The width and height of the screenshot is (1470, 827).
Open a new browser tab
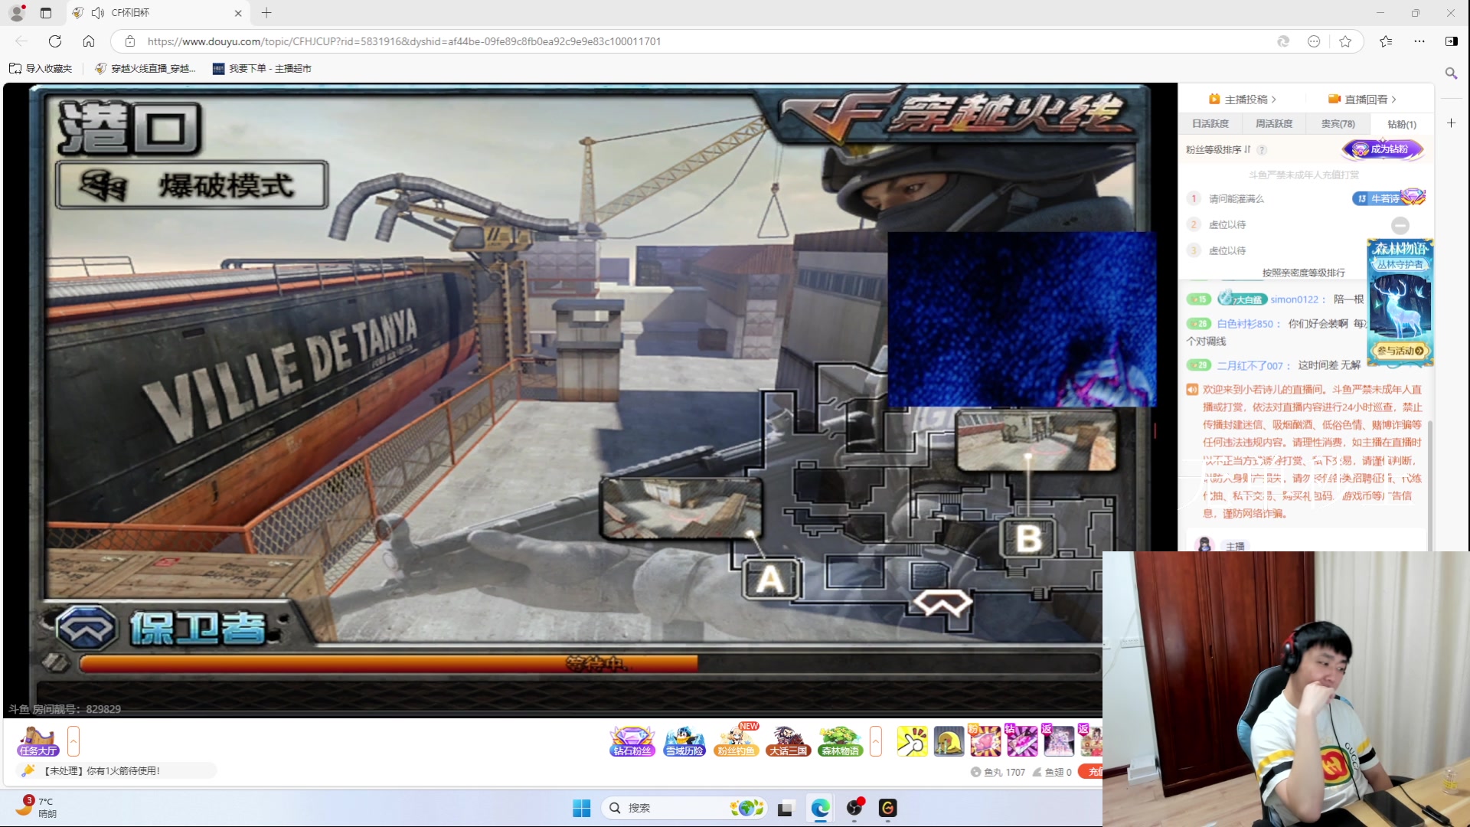[266, 13]
